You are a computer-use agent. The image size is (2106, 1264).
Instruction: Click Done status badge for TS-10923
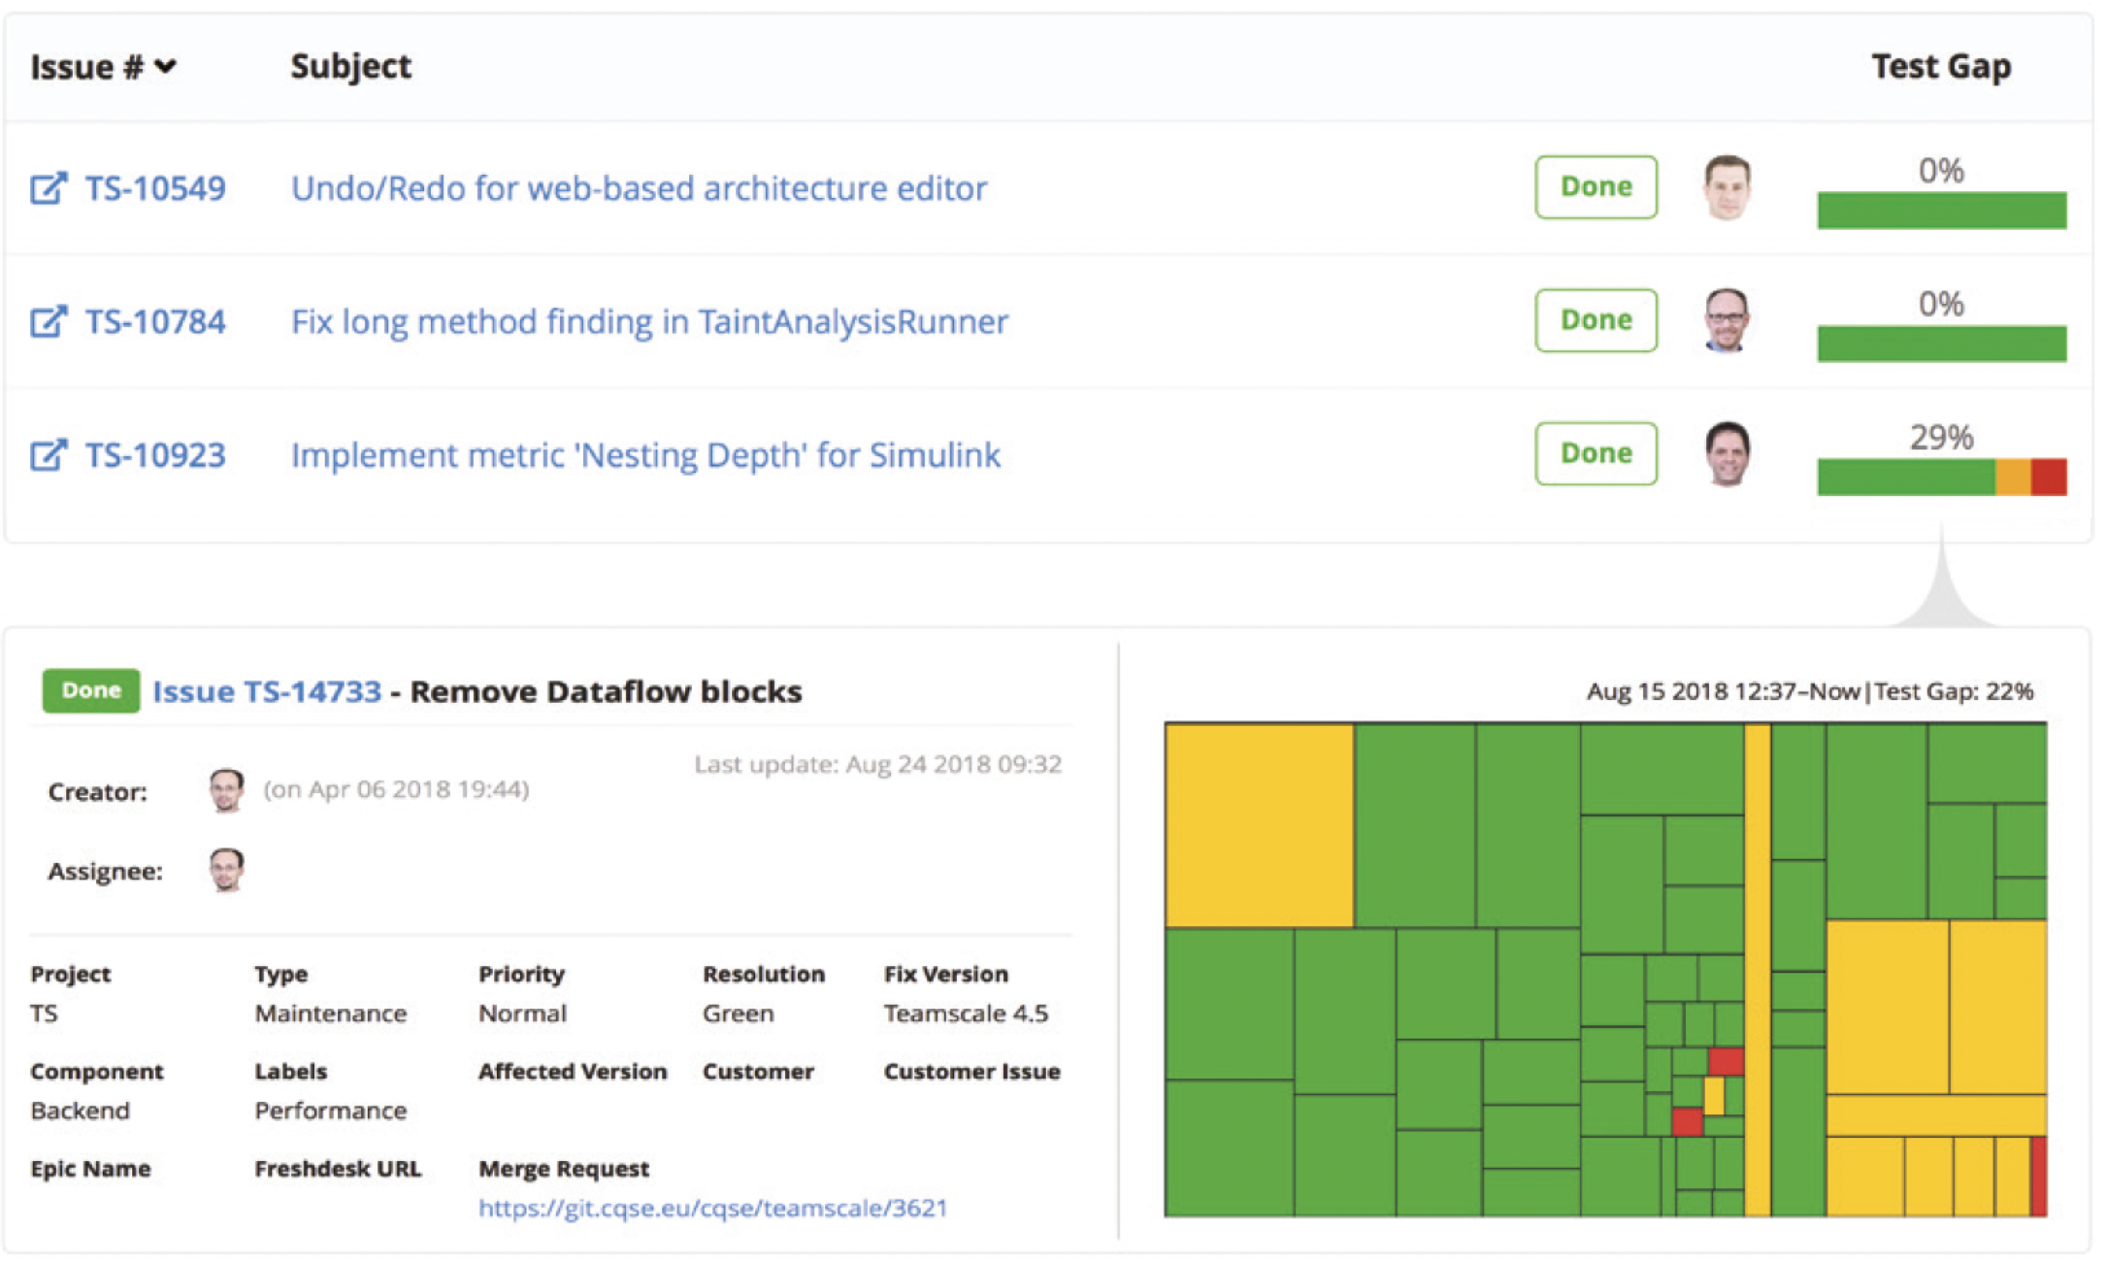pos(1596,452)
